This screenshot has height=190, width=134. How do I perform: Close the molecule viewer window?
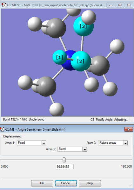pos(129,5)
